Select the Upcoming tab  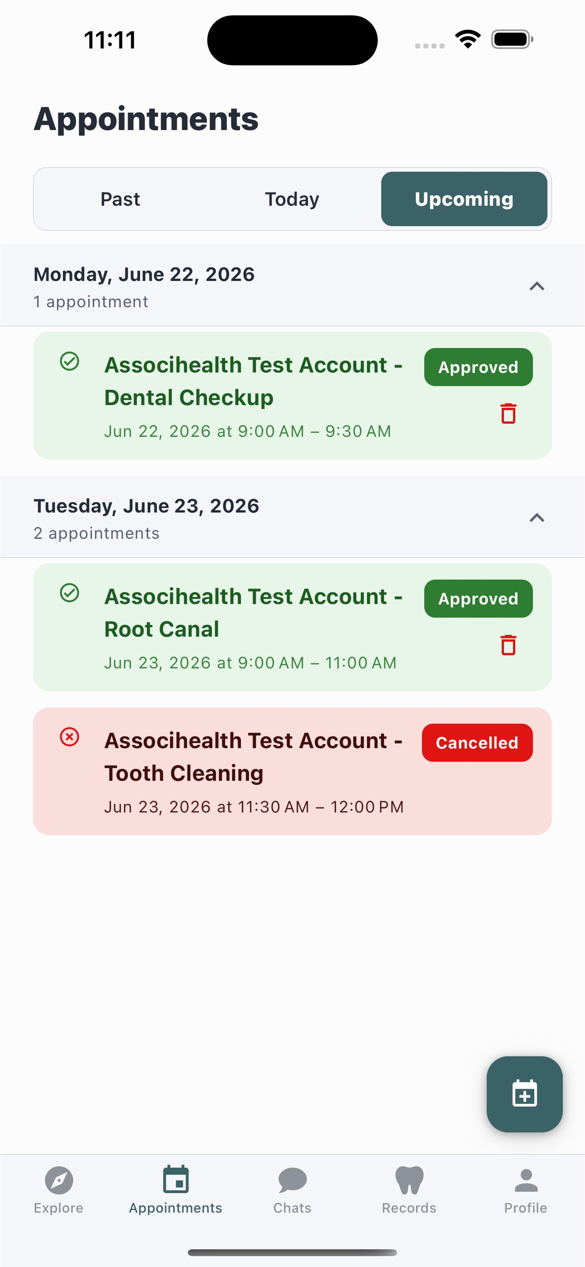coord(464,199)
